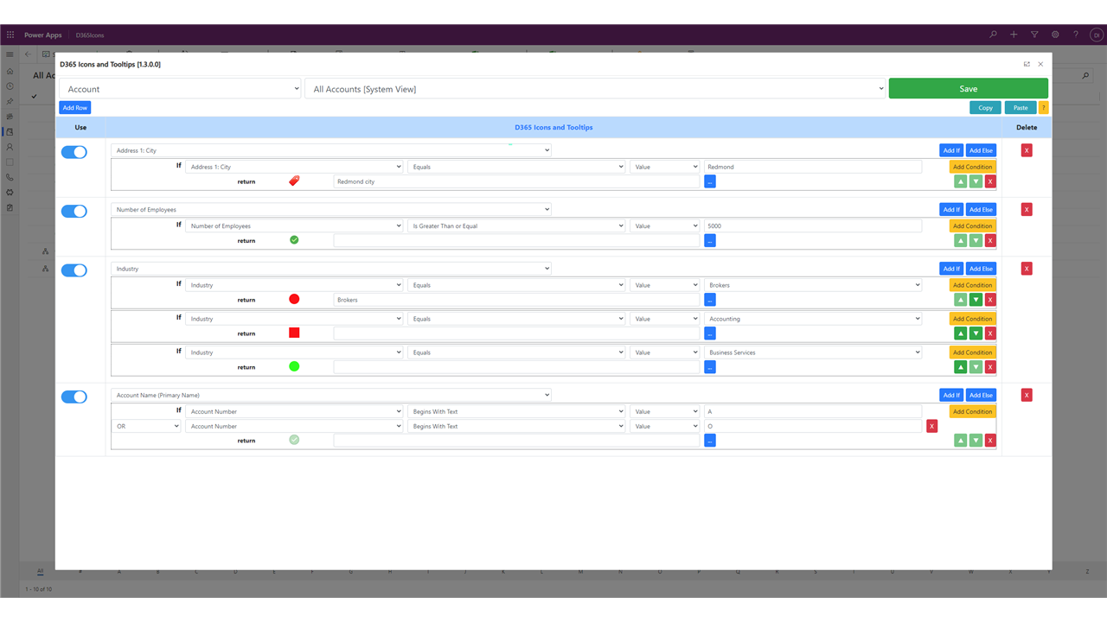
Task: Open the Account entity dropdown
Action: tap(180, 89)
